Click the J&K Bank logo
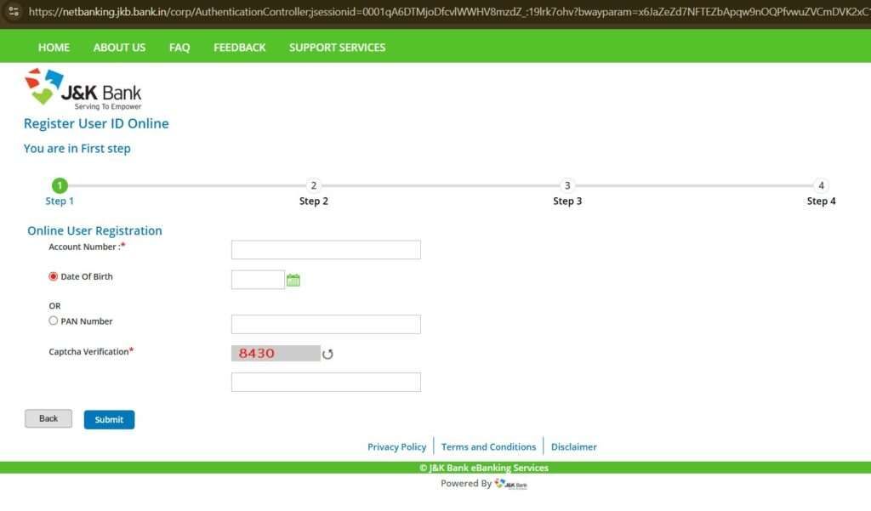The image size is (871, 511). [81, 88]
